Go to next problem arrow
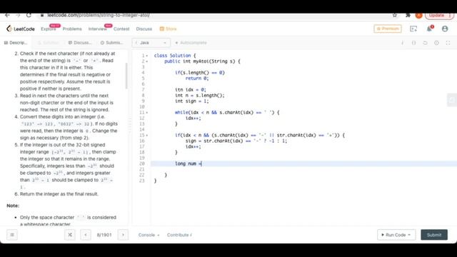This screenshot has width=457, height=257. coord(123,235)
